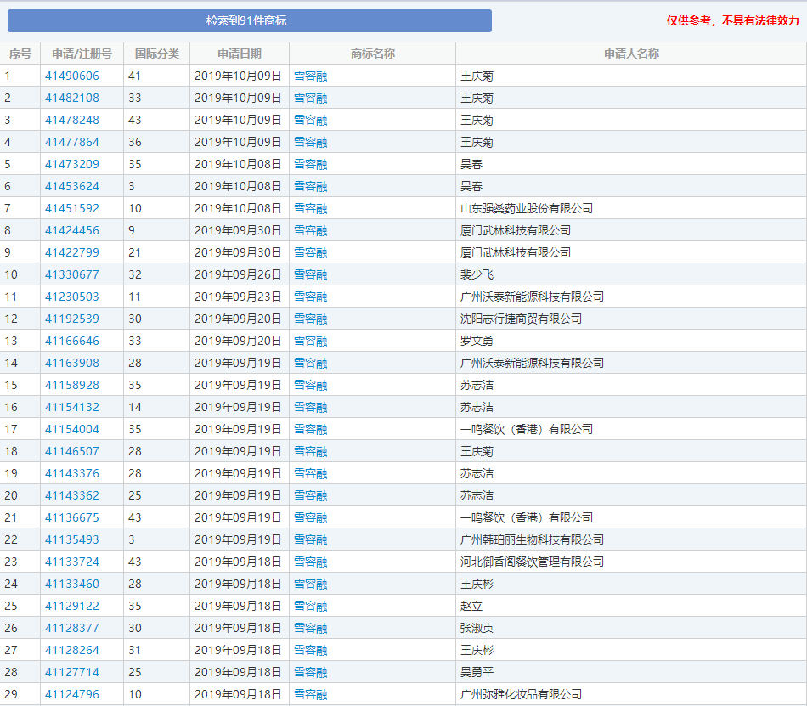The width and height of the screenshot is (807, 706).
Task: Select class 31 in row 27
Action: 135,651
